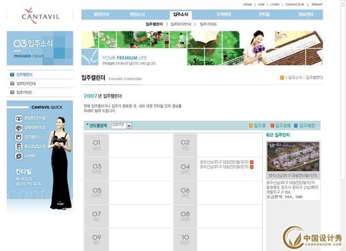
Task: Click the TOP button below the woman
Action: pos(60,204)
